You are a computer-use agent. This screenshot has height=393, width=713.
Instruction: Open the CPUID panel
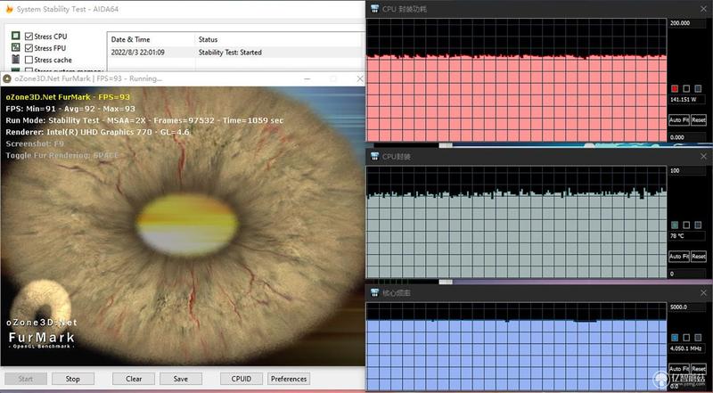pyautogui.click(x=241, y=379)
